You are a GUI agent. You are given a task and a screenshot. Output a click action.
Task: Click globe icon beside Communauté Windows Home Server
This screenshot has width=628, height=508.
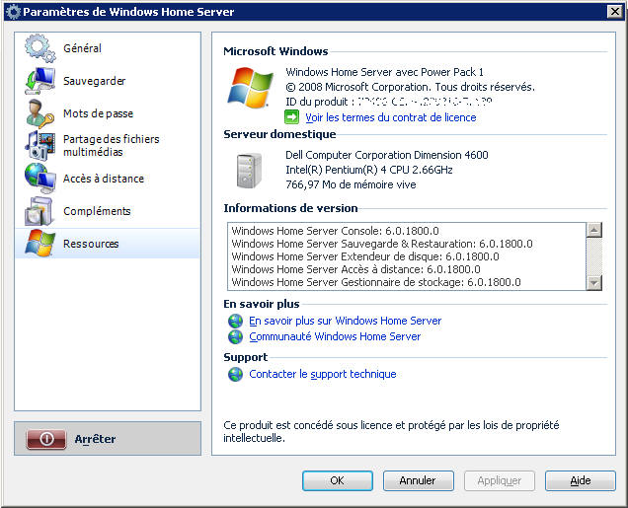pos(235,336)
